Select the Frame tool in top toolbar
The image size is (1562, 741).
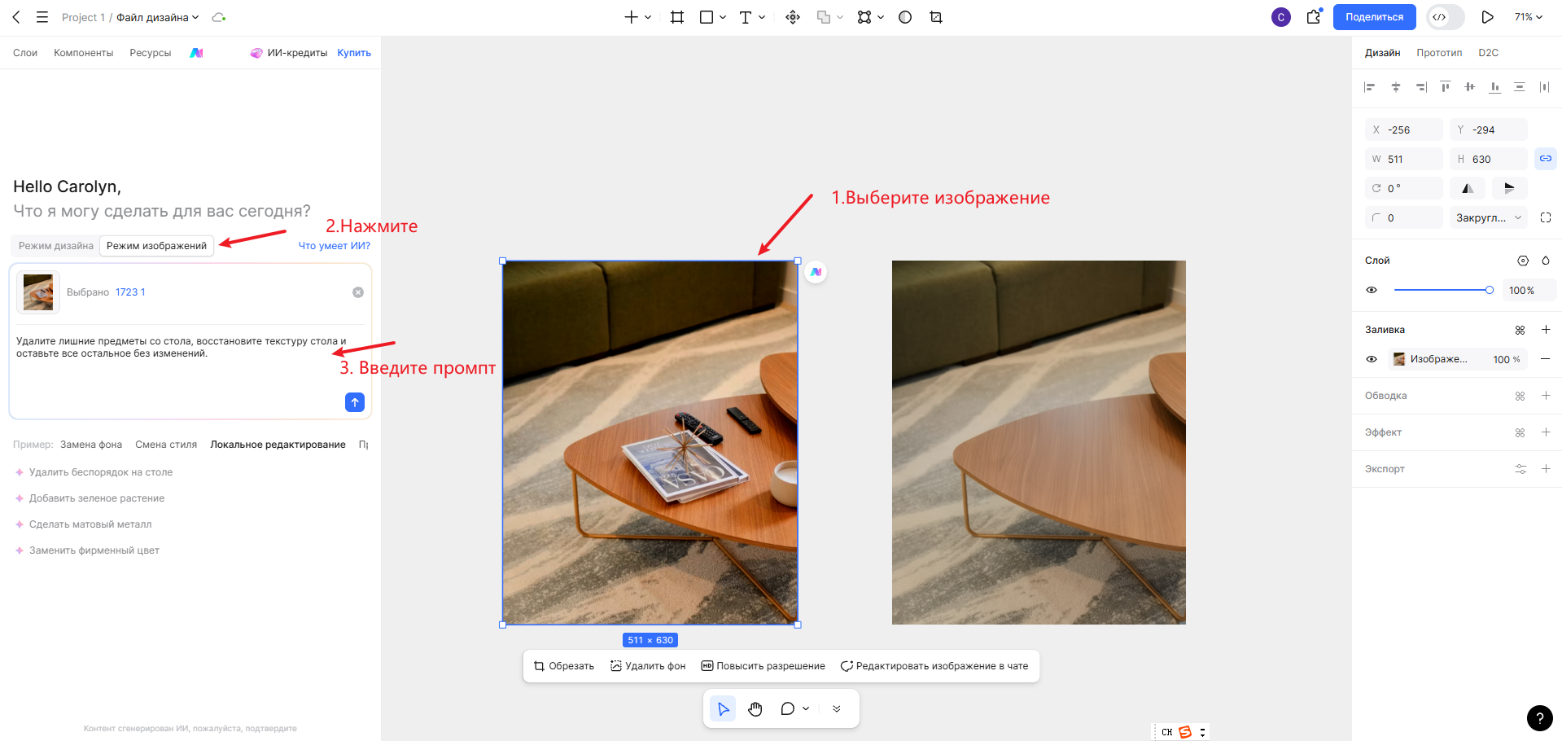pos(676,17)
